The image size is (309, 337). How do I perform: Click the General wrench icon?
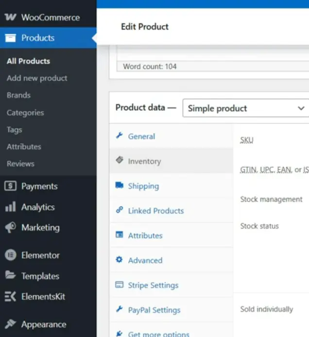(x=119, y=136)
